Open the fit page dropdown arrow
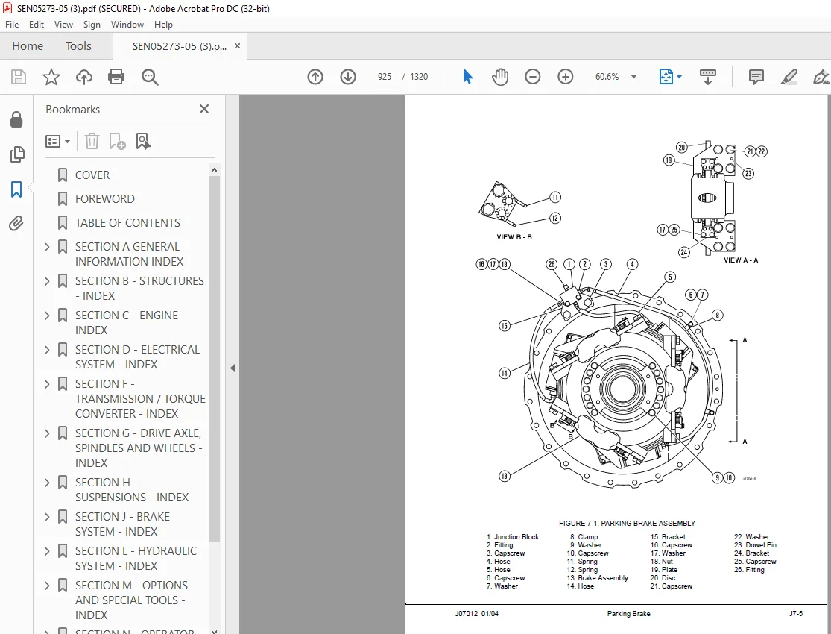831x634 pixels. click(680, 77)
